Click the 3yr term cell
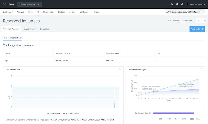The height and width of the screenshot is (124, 208). click(7, 60)
